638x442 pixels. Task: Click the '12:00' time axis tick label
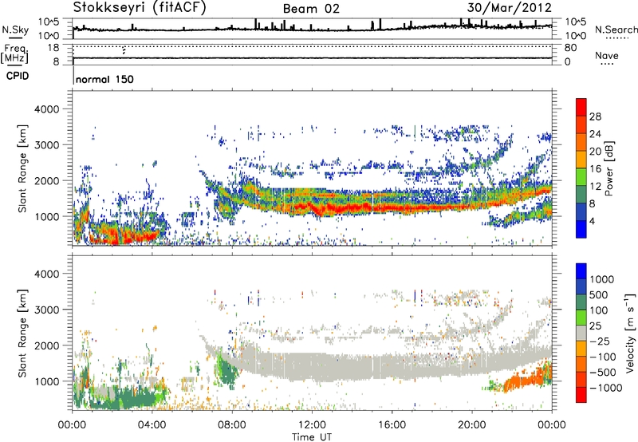point(312,425)
